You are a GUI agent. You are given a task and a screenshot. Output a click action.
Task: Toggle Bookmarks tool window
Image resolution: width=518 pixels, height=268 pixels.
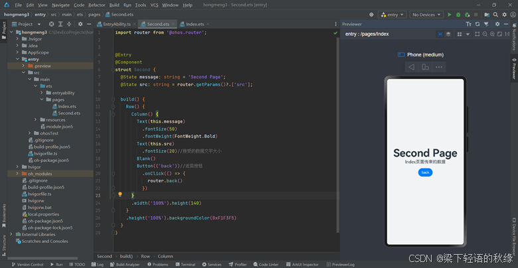pyautogui.click(x=3, y=216)
